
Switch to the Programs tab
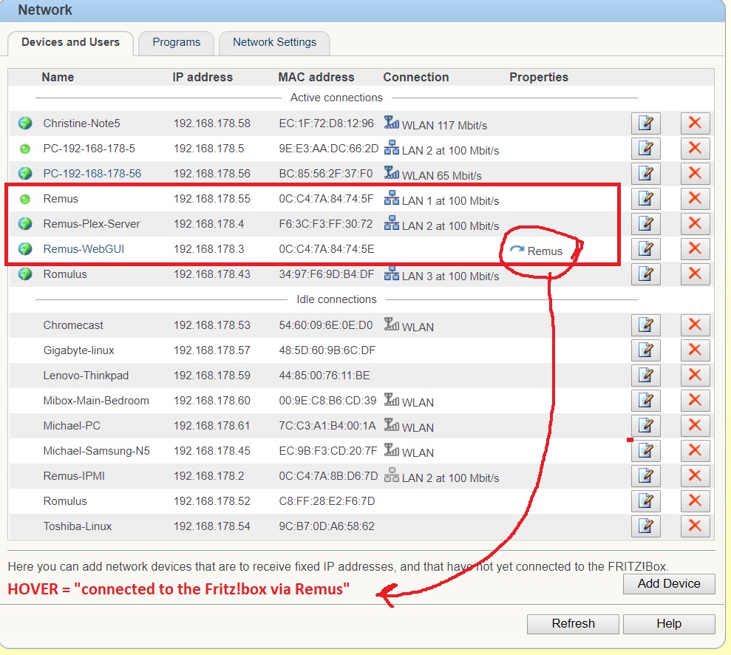[176, 42]
